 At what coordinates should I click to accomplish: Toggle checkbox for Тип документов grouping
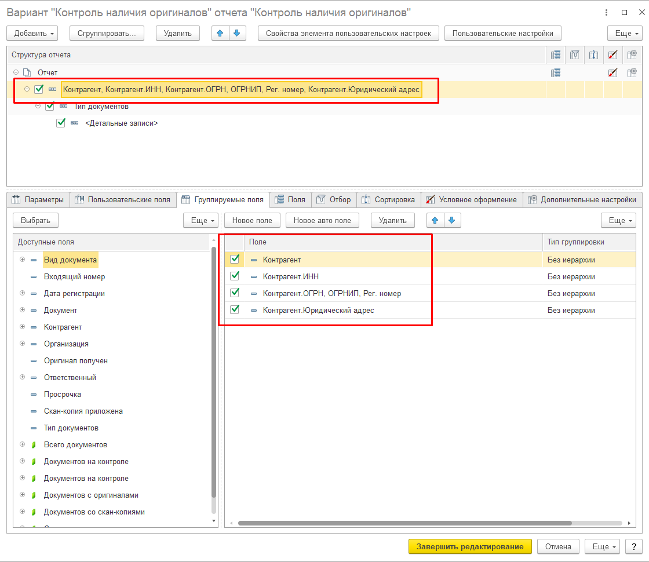pos(50,106)
